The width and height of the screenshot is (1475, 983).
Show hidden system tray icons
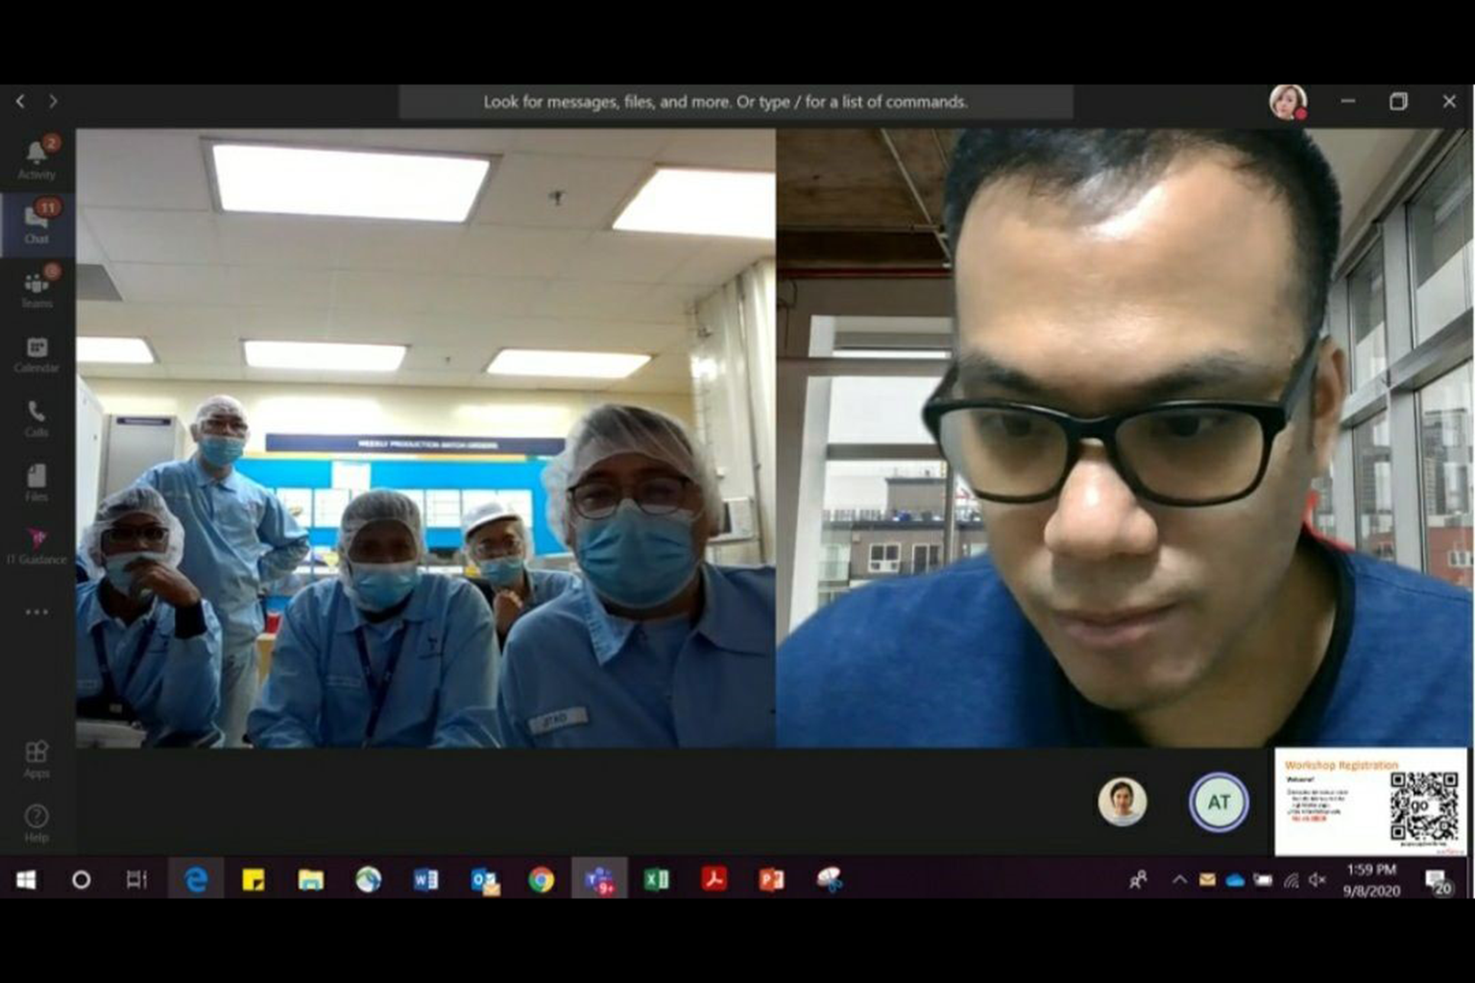pos(1179,879)
